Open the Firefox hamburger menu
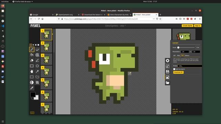221x124 pixels. click(200, 19)
